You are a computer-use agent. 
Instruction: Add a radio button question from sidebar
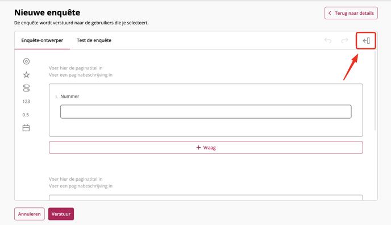click(x=26, y=61)
